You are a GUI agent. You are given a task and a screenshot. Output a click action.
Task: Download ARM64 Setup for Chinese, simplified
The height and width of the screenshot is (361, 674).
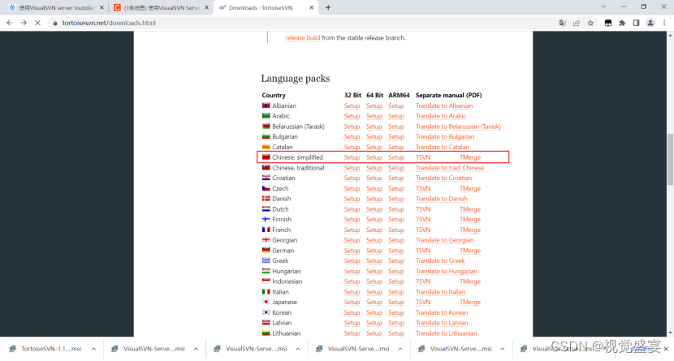(x=396, y=157)
